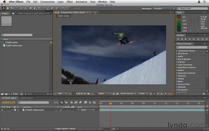Screen dimensions: 209x131
Task: Open composition mini-flowchart in timeline
Action: pyautogui.click(x=56, y=103)
